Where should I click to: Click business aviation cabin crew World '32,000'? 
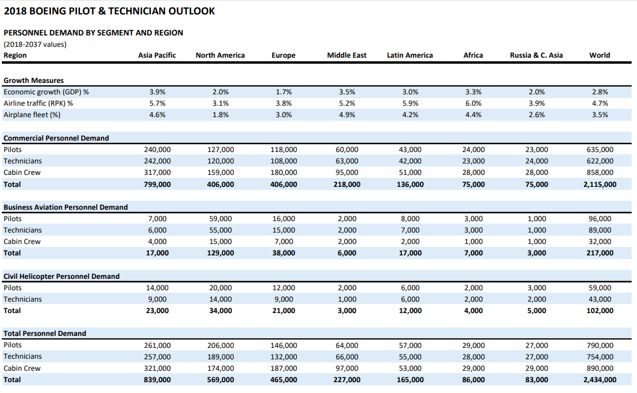pyautogui.click(x=600, y=242)
